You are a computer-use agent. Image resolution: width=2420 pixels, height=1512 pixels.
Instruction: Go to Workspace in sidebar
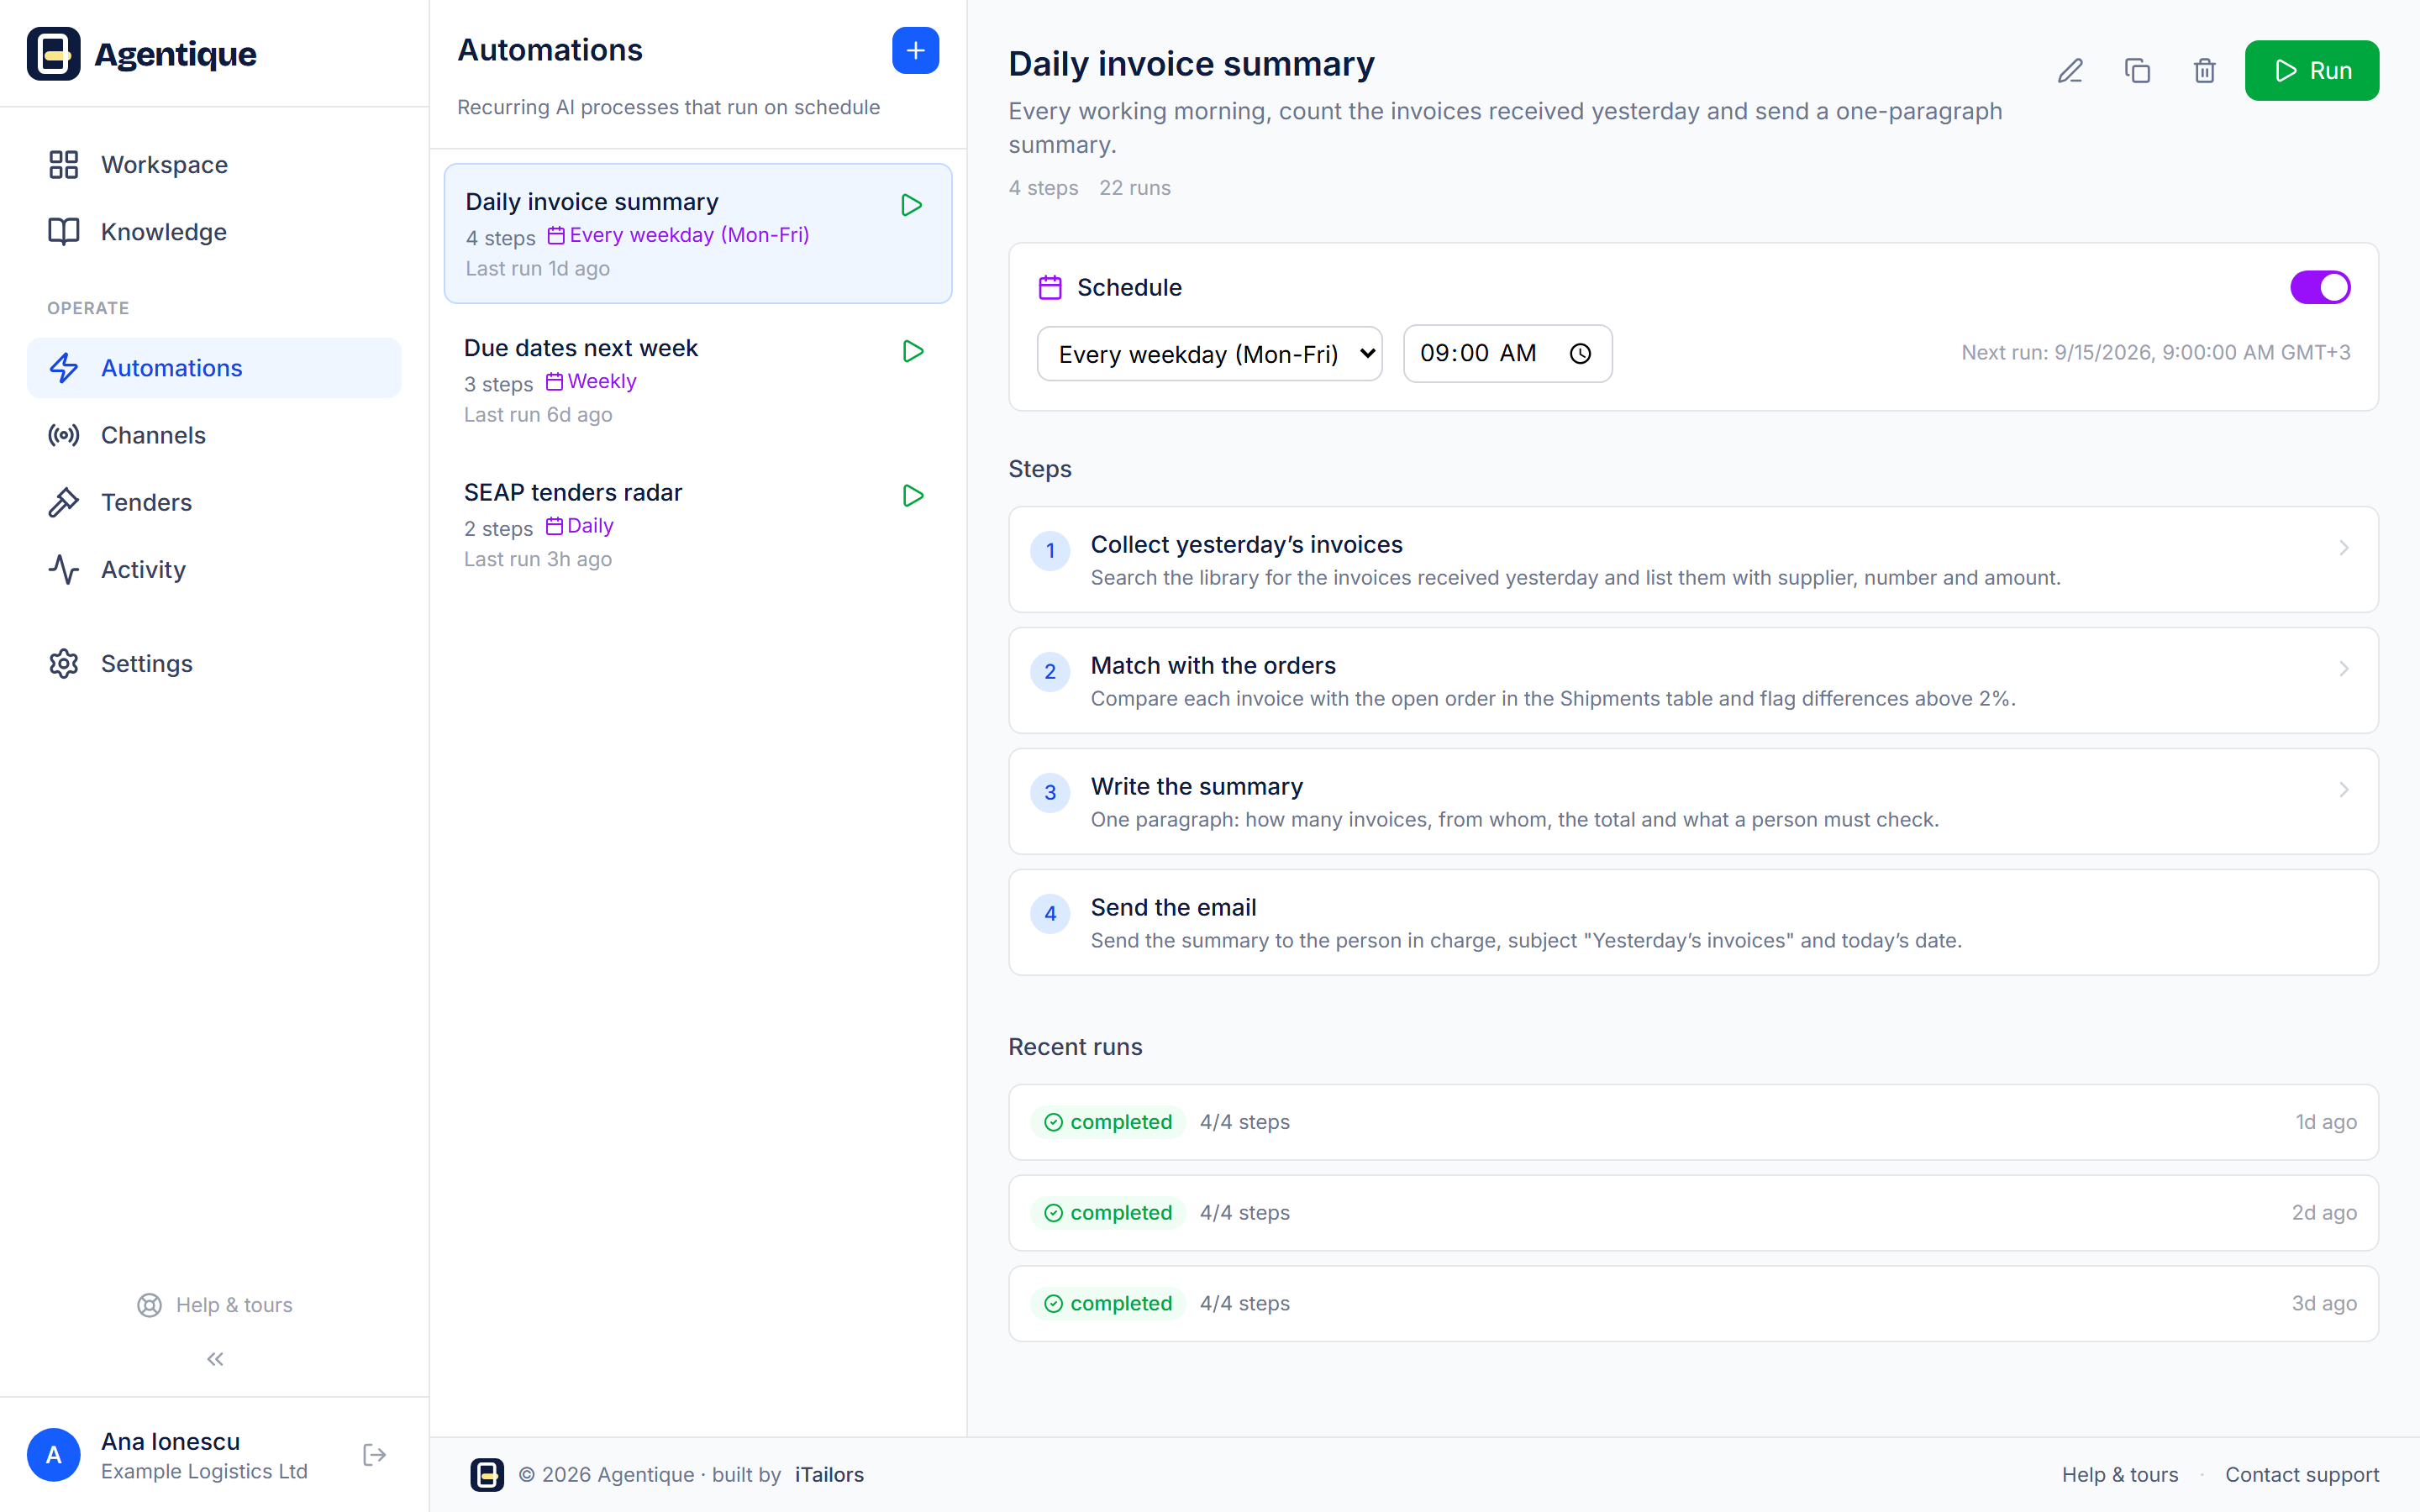click(214, 165)
